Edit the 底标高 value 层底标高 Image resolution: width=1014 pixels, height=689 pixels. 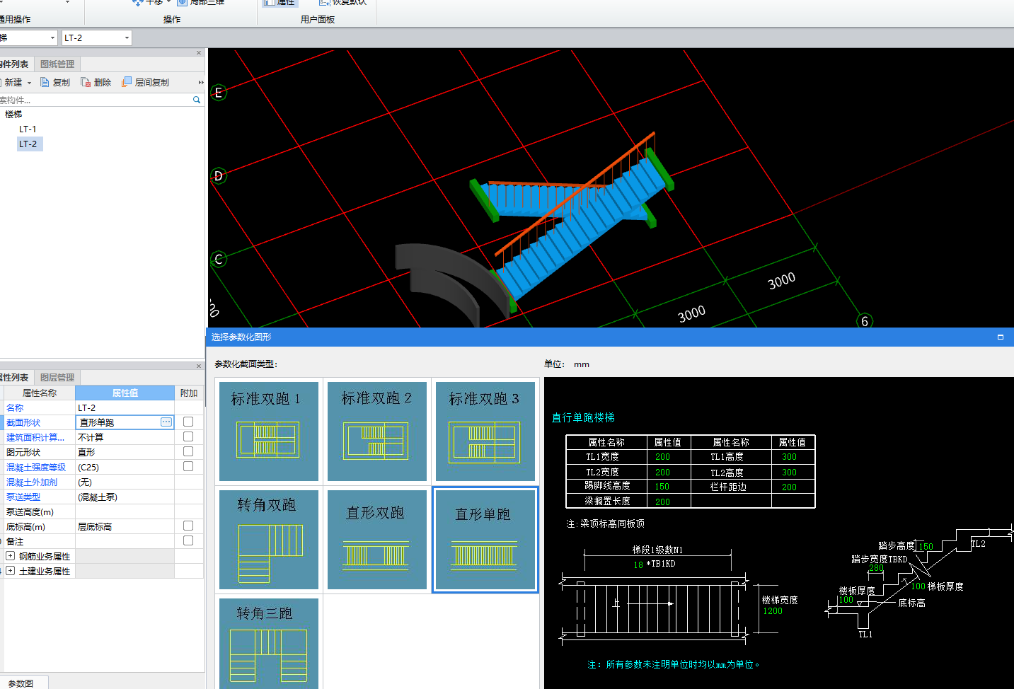tap(125, 526)
